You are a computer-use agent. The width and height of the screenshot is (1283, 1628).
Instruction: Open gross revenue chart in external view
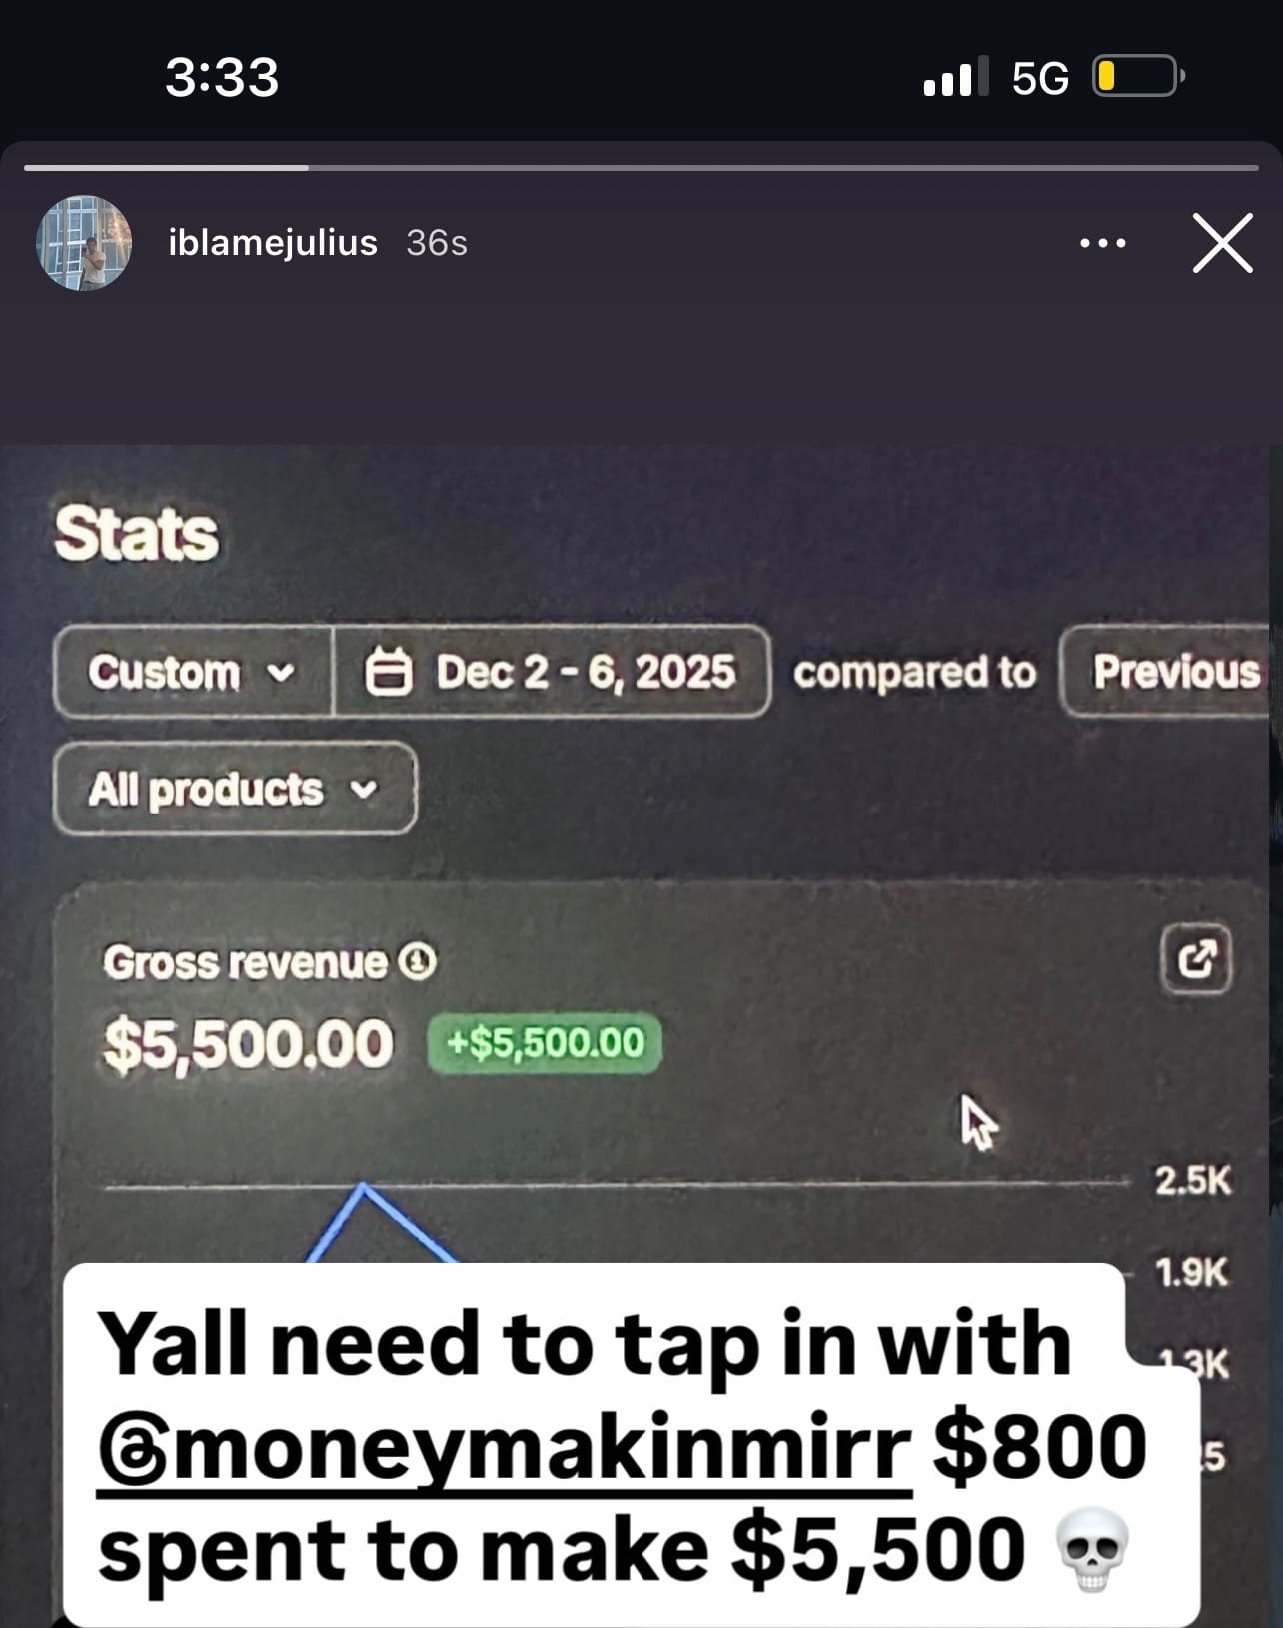[x=1196, y=960]
